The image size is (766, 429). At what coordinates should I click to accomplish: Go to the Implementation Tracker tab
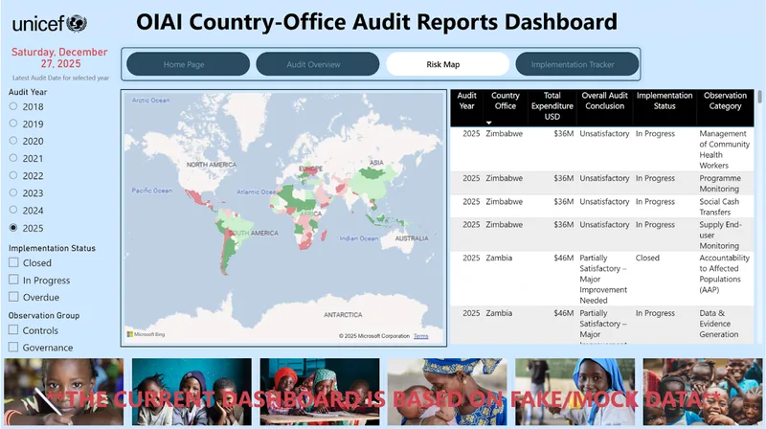point(577,64)
